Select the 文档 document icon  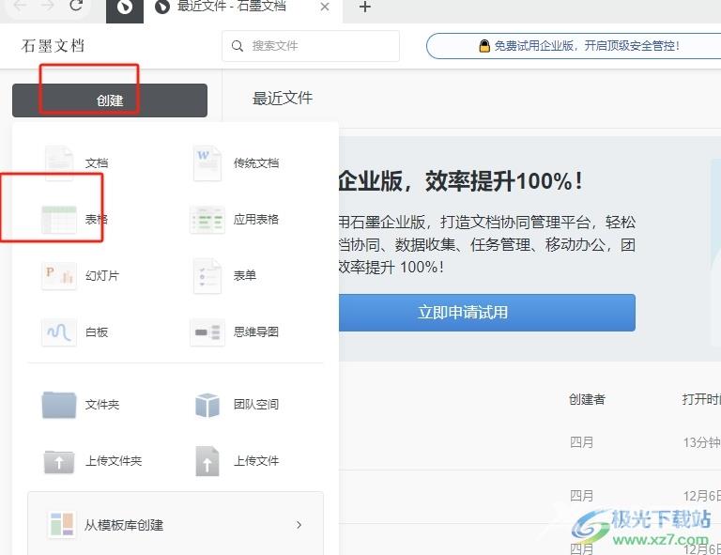pos(59,163)
